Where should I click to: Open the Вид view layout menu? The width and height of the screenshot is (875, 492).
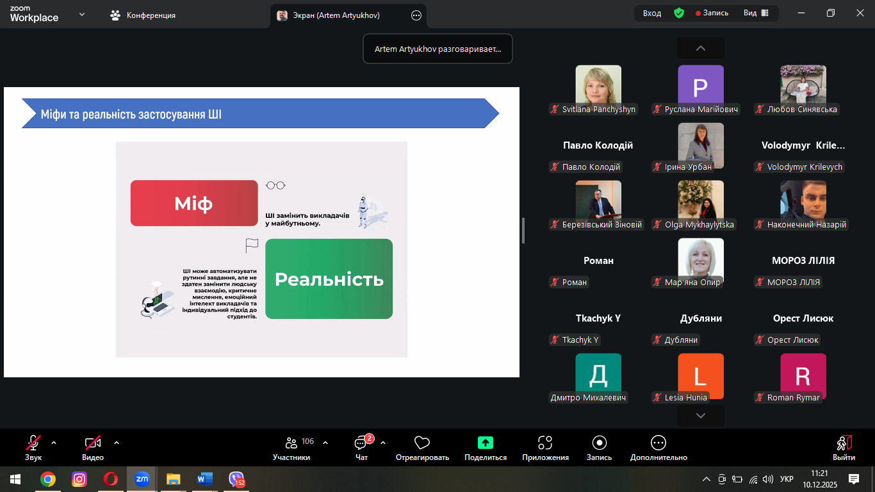pos(756,13)
